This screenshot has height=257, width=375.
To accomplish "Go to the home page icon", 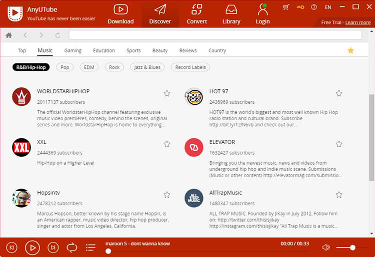I will pyautogui.click(x=9, y=35).
